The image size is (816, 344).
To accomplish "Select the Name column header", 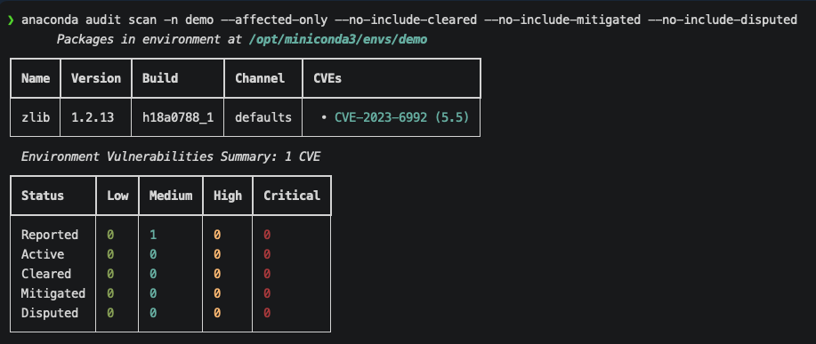I will click(x=36, y=78).
